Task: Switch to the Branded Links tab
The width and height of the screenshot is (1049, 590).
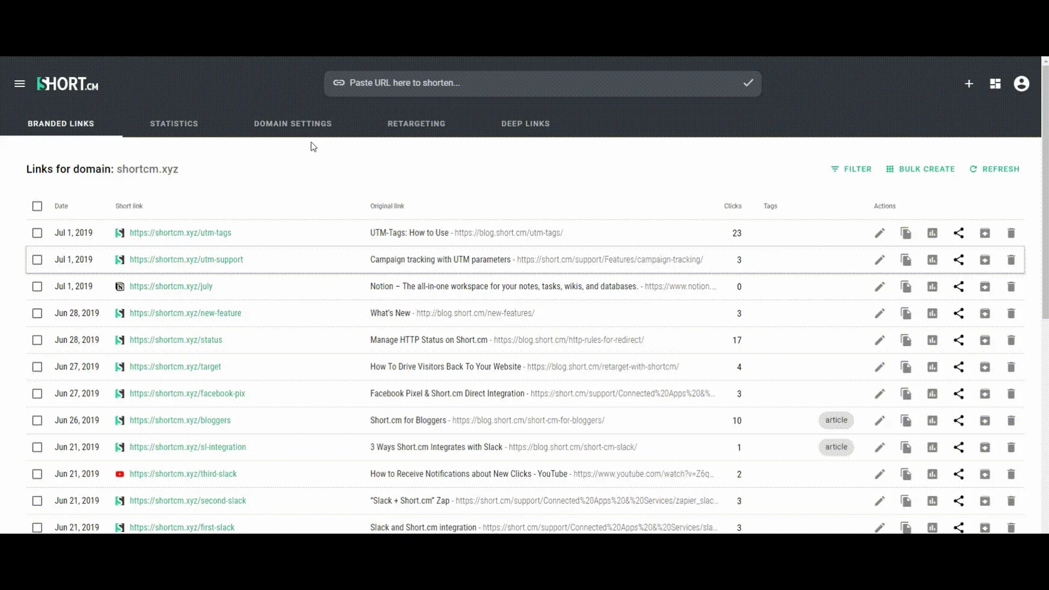Action: click(x=61, y=123)
